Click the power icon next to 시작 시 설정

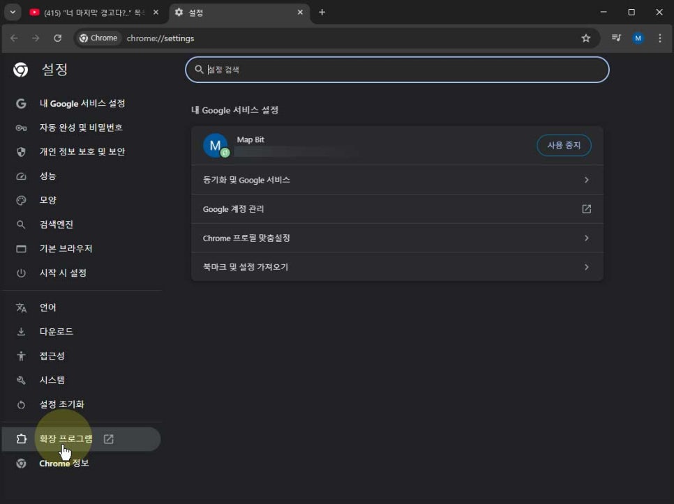point(21,273)
